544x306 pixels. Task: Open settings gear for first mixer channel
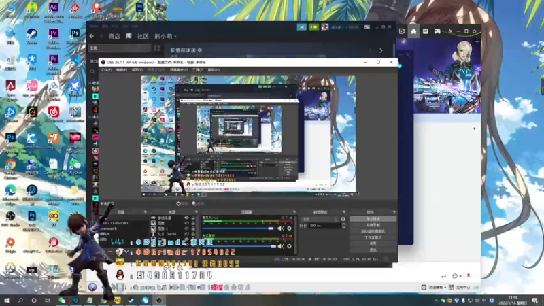(x=290, y=228)
